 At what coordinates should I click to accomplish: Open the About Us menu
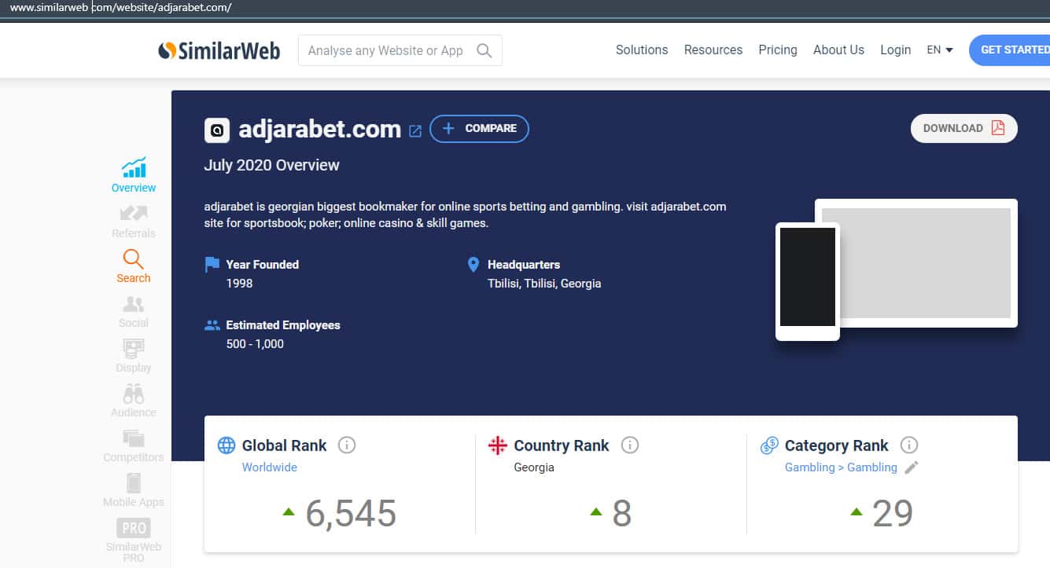coord(838,49)
